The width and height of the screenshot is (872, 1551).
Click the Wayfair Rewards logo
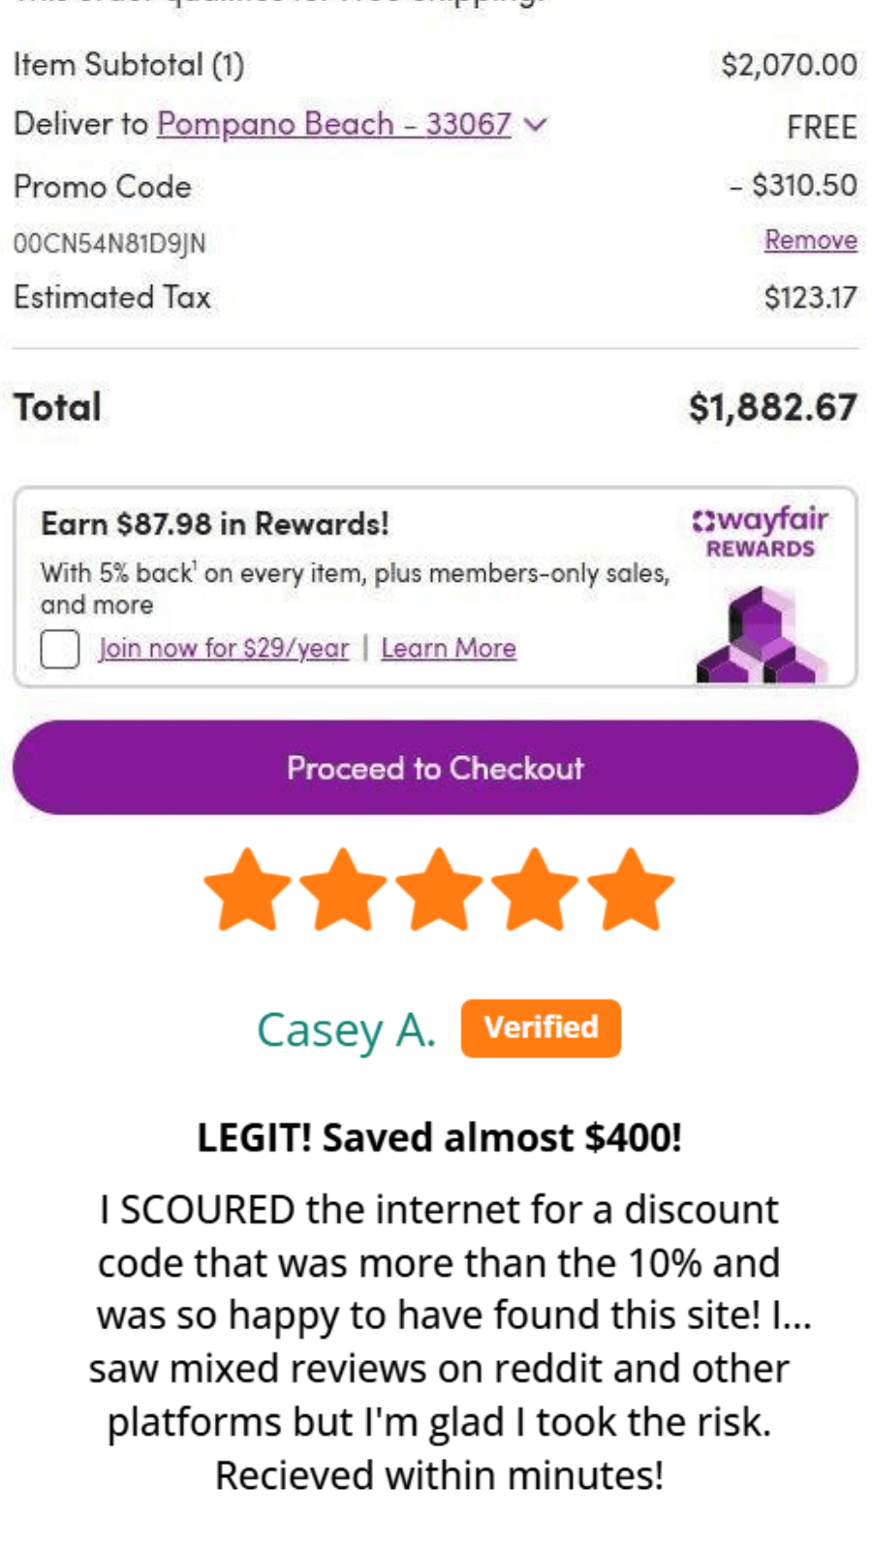point(761,532)
